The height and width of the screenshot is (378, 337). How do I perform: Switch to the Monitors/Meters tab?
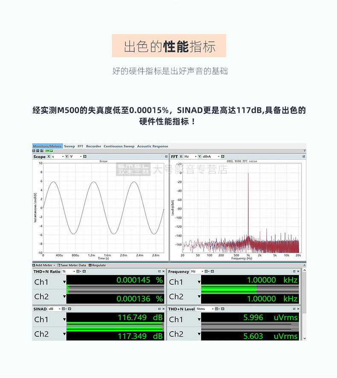47,146
